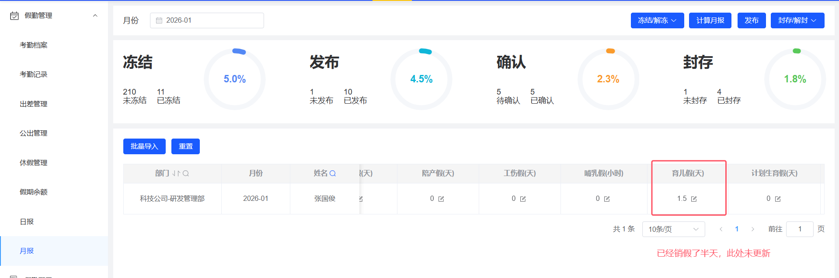This screenshot has height=278, width=839.
Task: Edit 计划生育假 value with pencil icon
Action: point(778,199)
